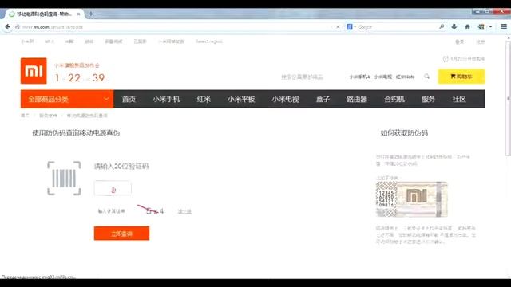The height and width of the screenshot is (287, 511).
Task: Open the 小米手机 navigation item
Action: [x=166, y=99]
